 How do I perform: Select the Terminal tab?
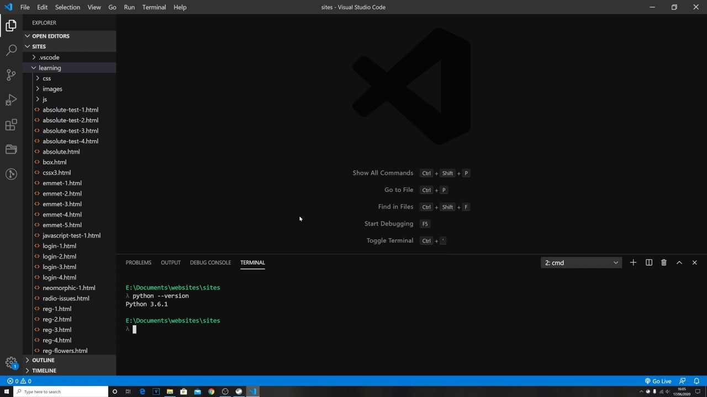252,262
